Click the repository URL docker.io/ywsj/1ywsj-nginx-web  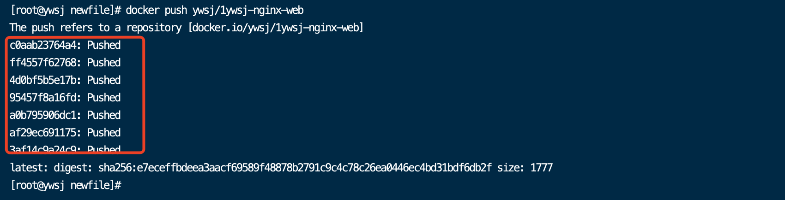[x=276, y=28]
